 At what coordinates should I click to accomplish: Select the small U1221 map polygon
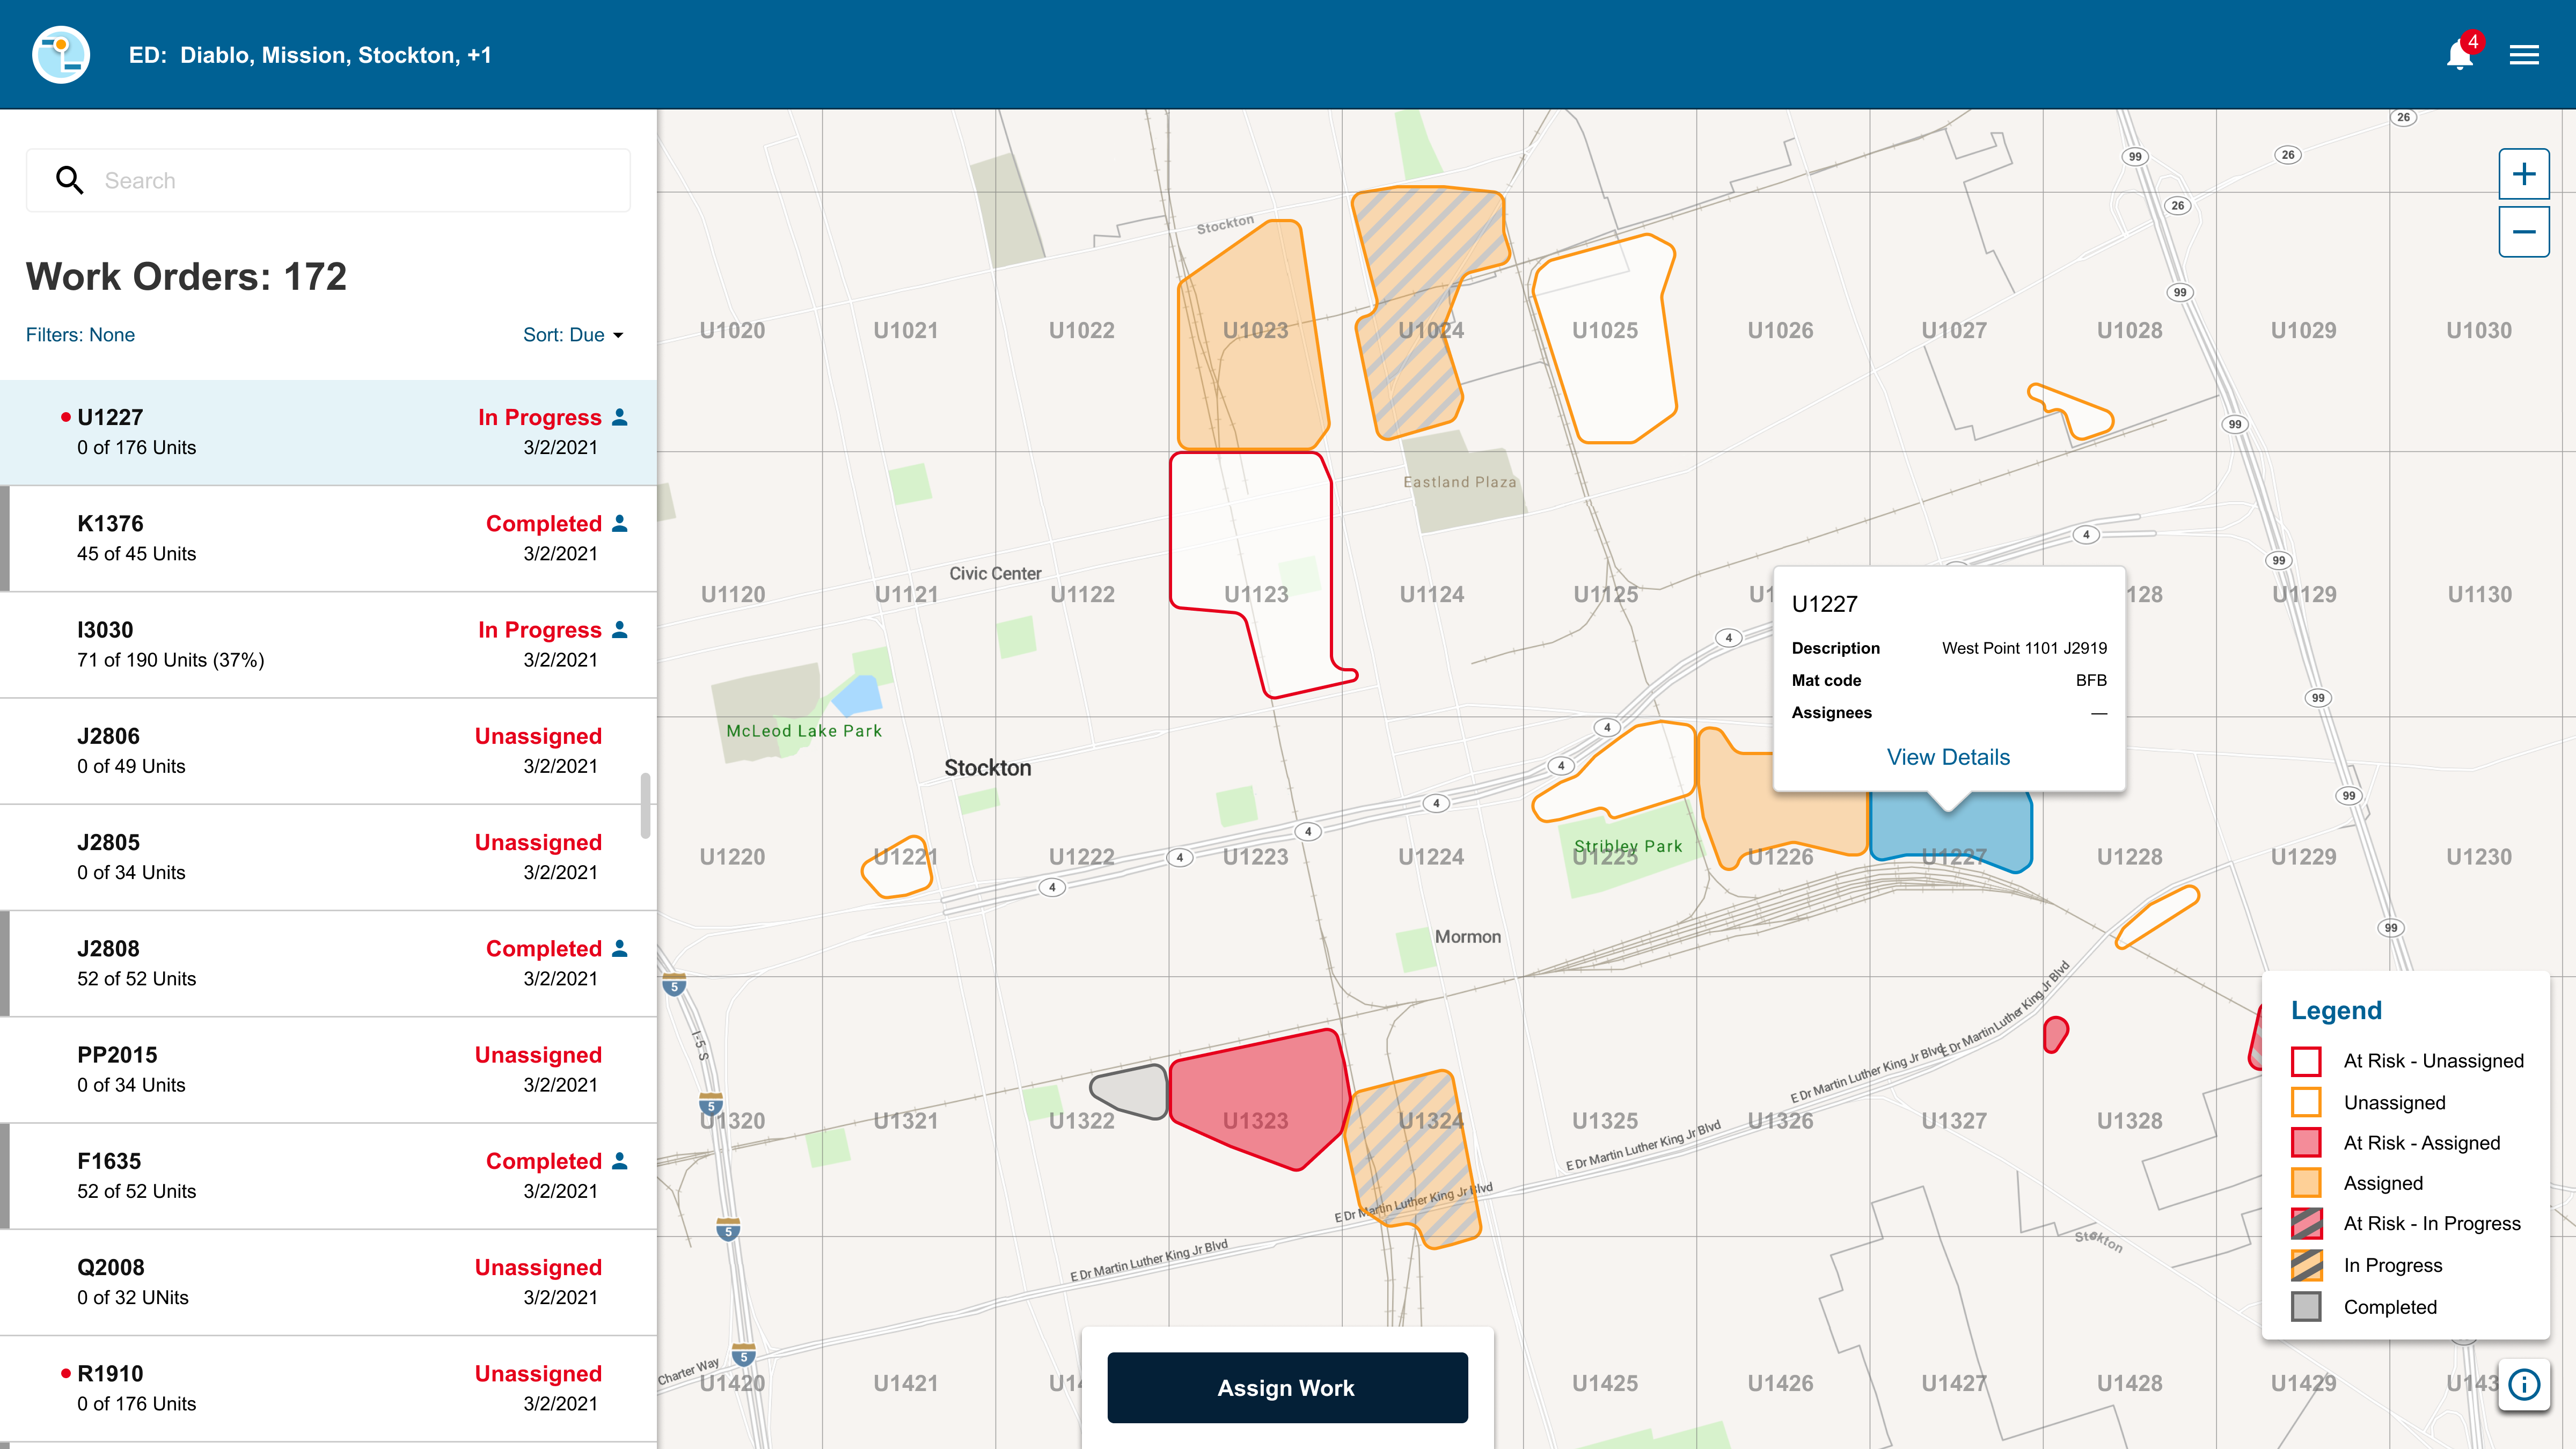(x=898, y=867)
